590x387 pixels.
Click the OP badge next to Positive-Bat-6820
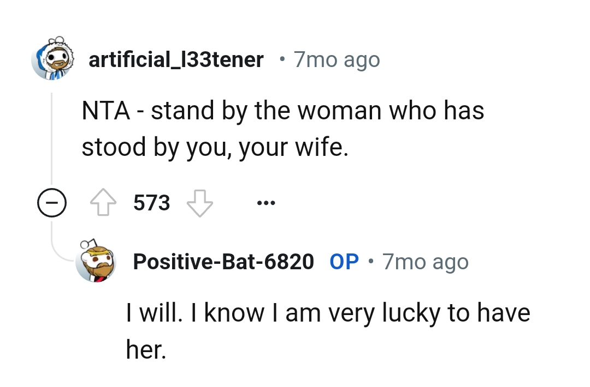343,262
